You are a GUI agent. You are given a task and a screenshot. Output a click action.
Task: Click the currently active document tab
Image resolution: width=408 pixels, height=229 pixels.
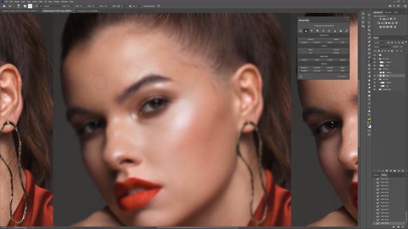point(57,11)
